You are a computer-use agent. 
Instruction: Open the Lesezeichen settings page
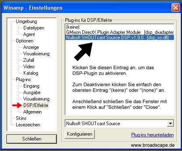click(x=28, y=125)
